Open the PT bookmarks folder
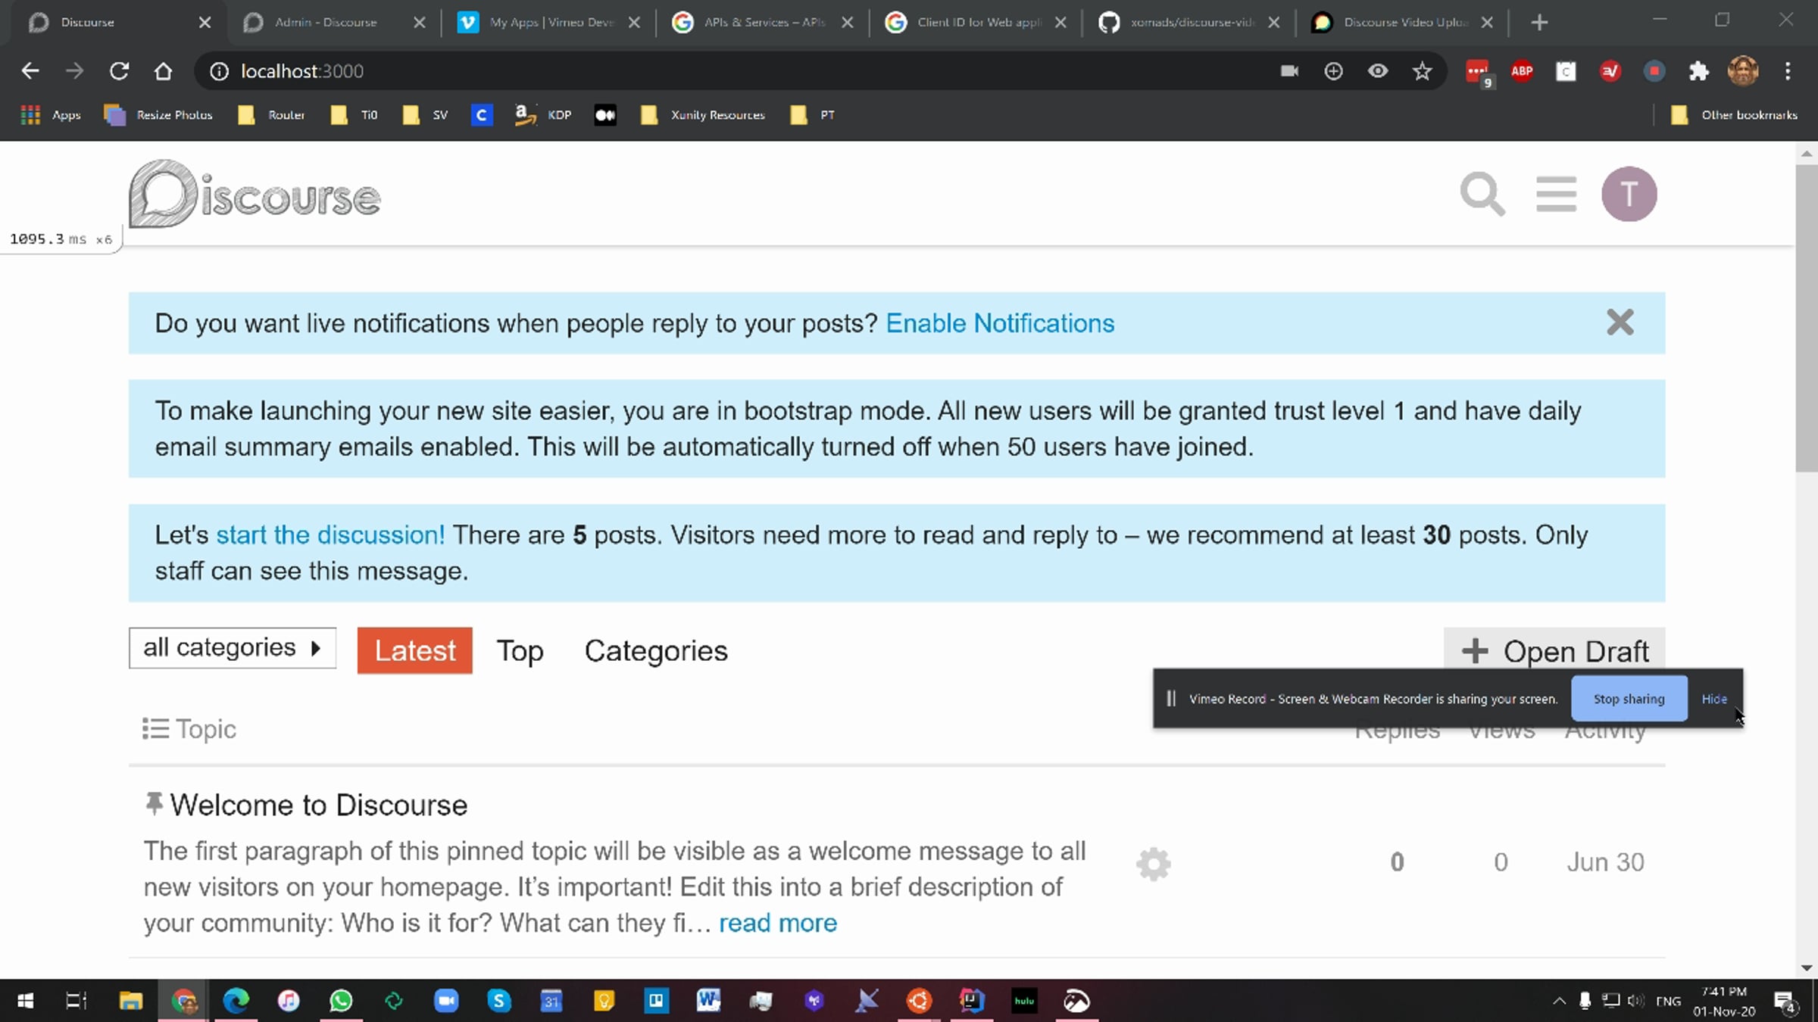 tap(812, 115)
